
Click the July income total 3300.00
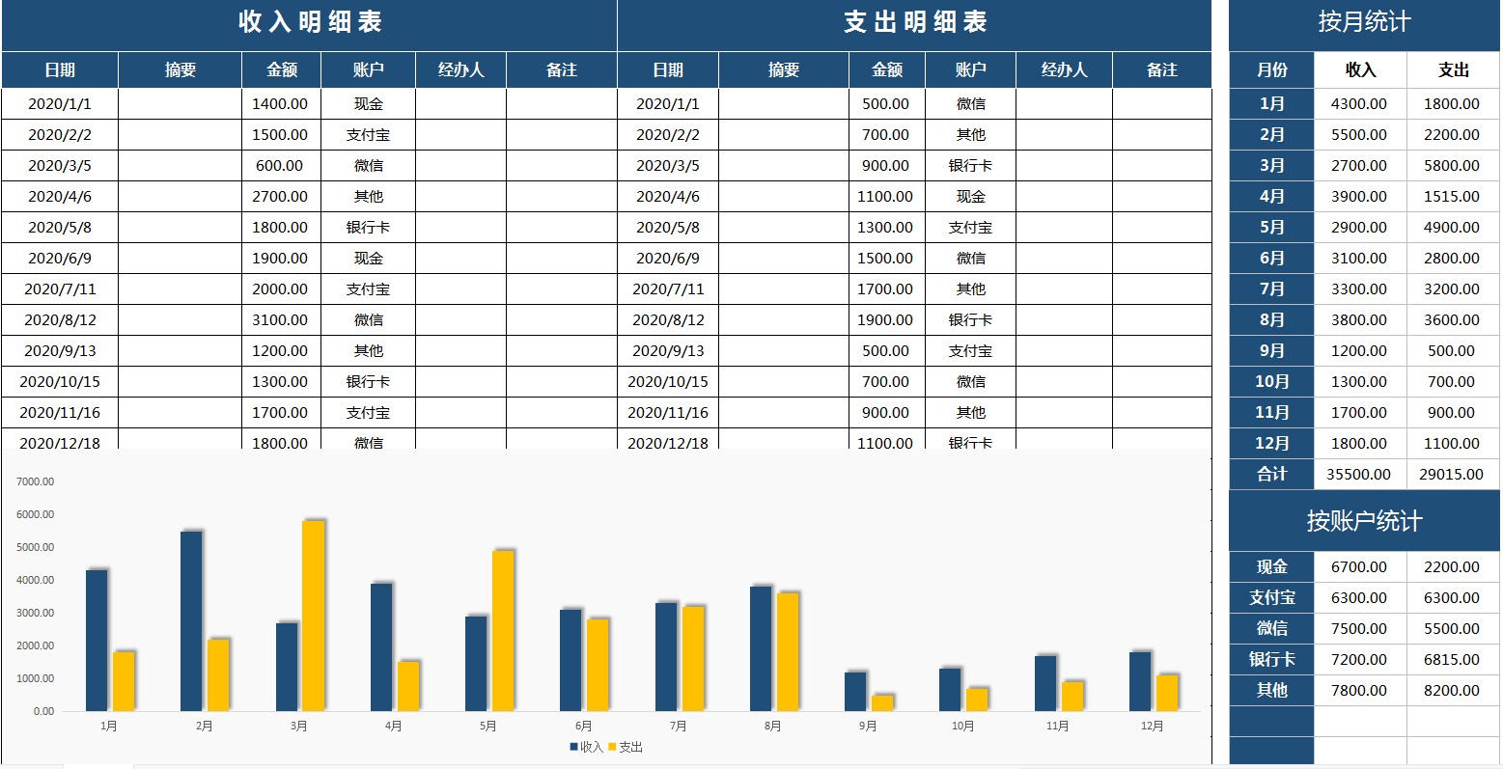(1359, 288)
